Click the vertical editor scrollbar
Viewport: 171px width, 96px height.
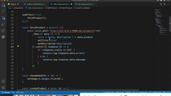click(170, 24)
